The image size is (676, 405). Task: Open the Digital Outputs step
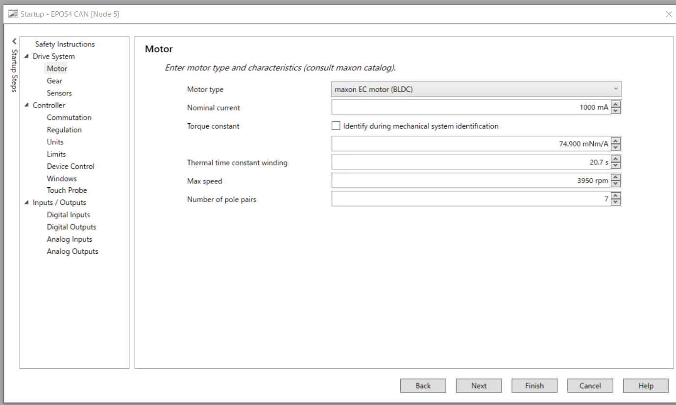tap(72, 227)
